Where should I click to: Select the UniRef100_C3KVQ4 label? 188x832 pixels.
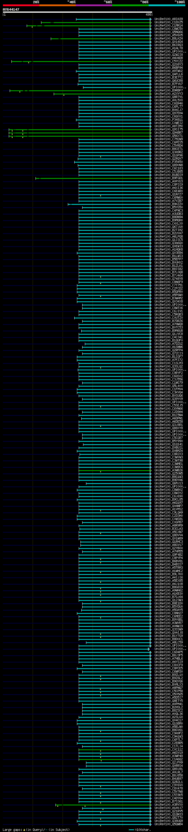(x=168, y=393)
